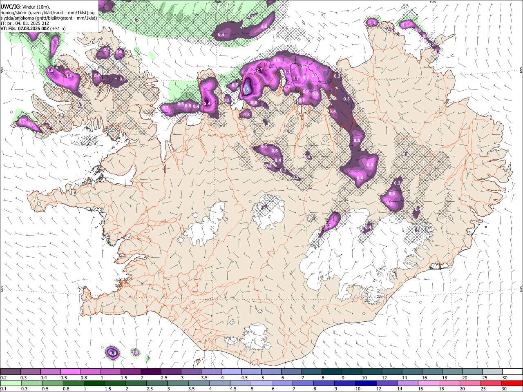Click the '1.7' precipitation value on the map
Viewport: 523px width, 392px height.
[296, 78]
